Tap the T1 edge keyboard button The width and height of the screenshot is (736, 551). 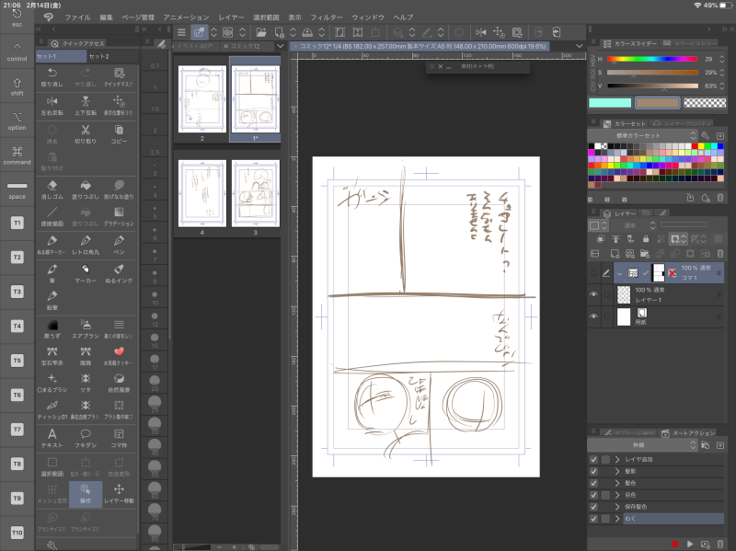tap(17, 223)
